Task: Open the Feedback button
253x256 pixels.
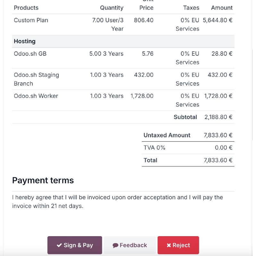Action: (x=130, y=245)
